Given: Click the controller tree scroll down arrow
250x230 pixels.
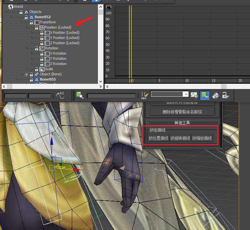Looking at the screenshot, I should (x=100, y=81).
